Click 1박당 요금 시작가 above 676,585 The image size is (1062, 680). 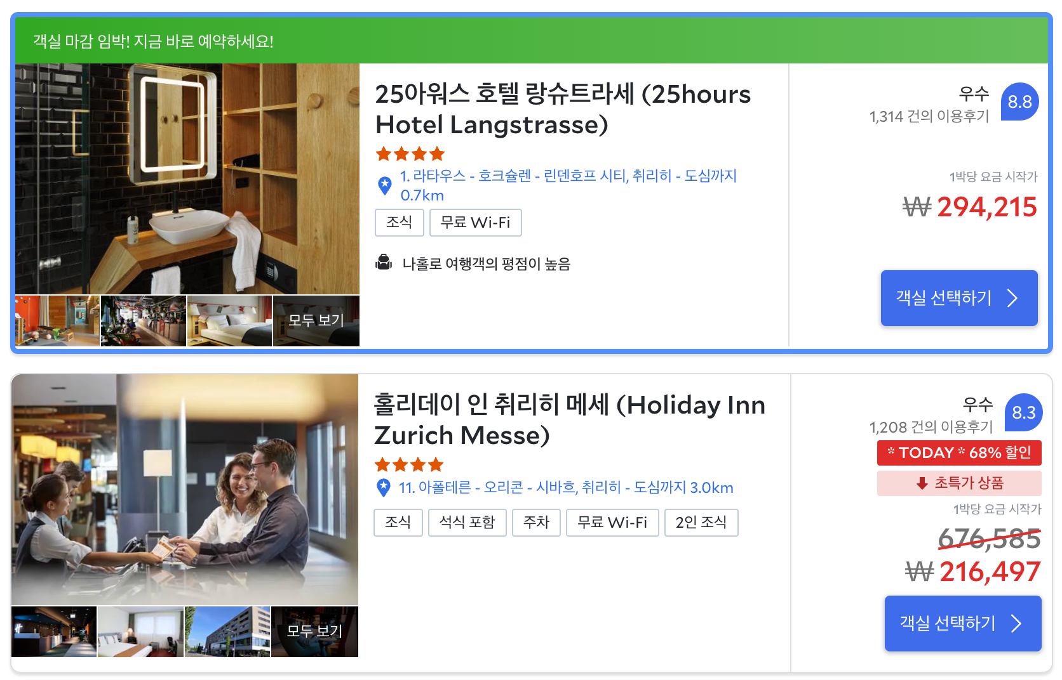pos(997,509)
